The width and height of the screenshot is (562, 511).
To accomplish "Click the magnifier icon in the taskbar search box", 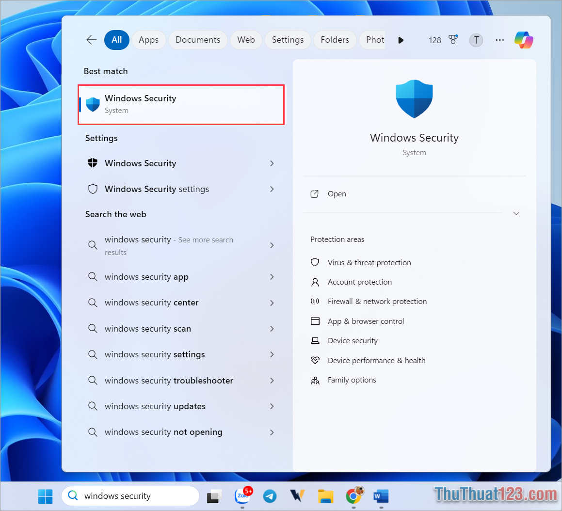I will (73, 495).
